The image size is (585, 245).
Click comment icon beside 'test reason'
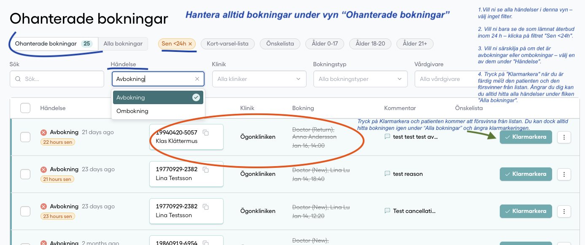387,174
